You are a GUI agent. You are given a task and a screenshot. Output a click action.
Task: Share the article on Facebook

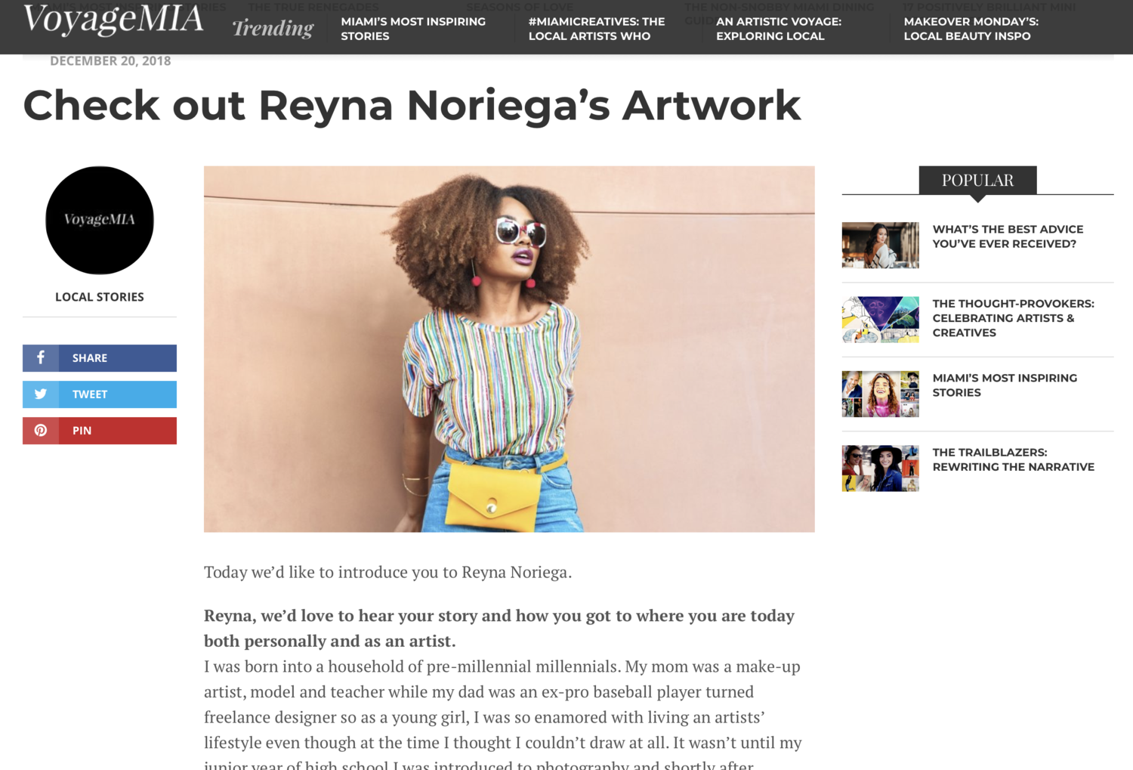tap(100, 358)
